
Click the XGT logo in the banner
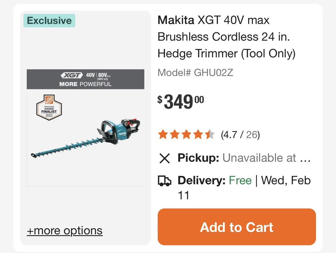point(71,75)
